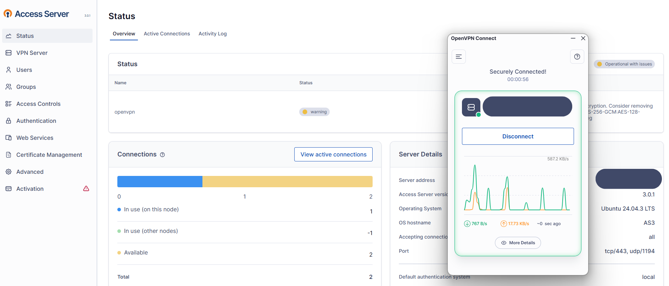Click the Advanced gear icon

coord(9,172)
